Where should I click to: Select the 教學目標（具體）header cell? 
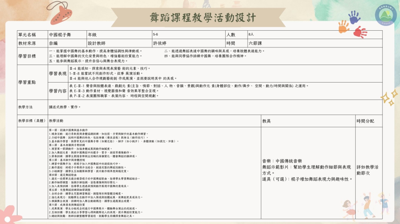32,121
